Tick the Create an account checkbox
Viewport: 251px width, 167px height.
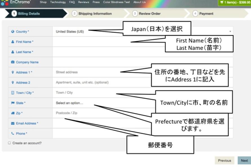tap(10, 143)
